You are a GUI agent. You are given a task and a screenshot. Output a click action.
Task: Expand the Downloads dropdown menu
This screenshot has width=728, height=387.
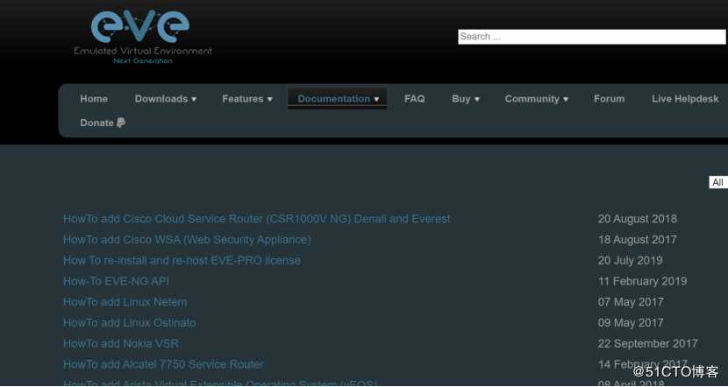[166, 99]
